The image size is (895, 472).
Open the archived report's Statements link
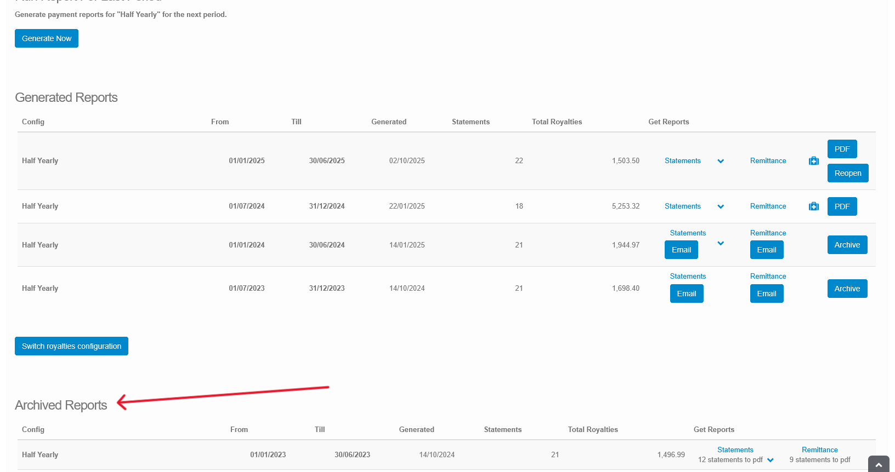(x=735, y=450)
